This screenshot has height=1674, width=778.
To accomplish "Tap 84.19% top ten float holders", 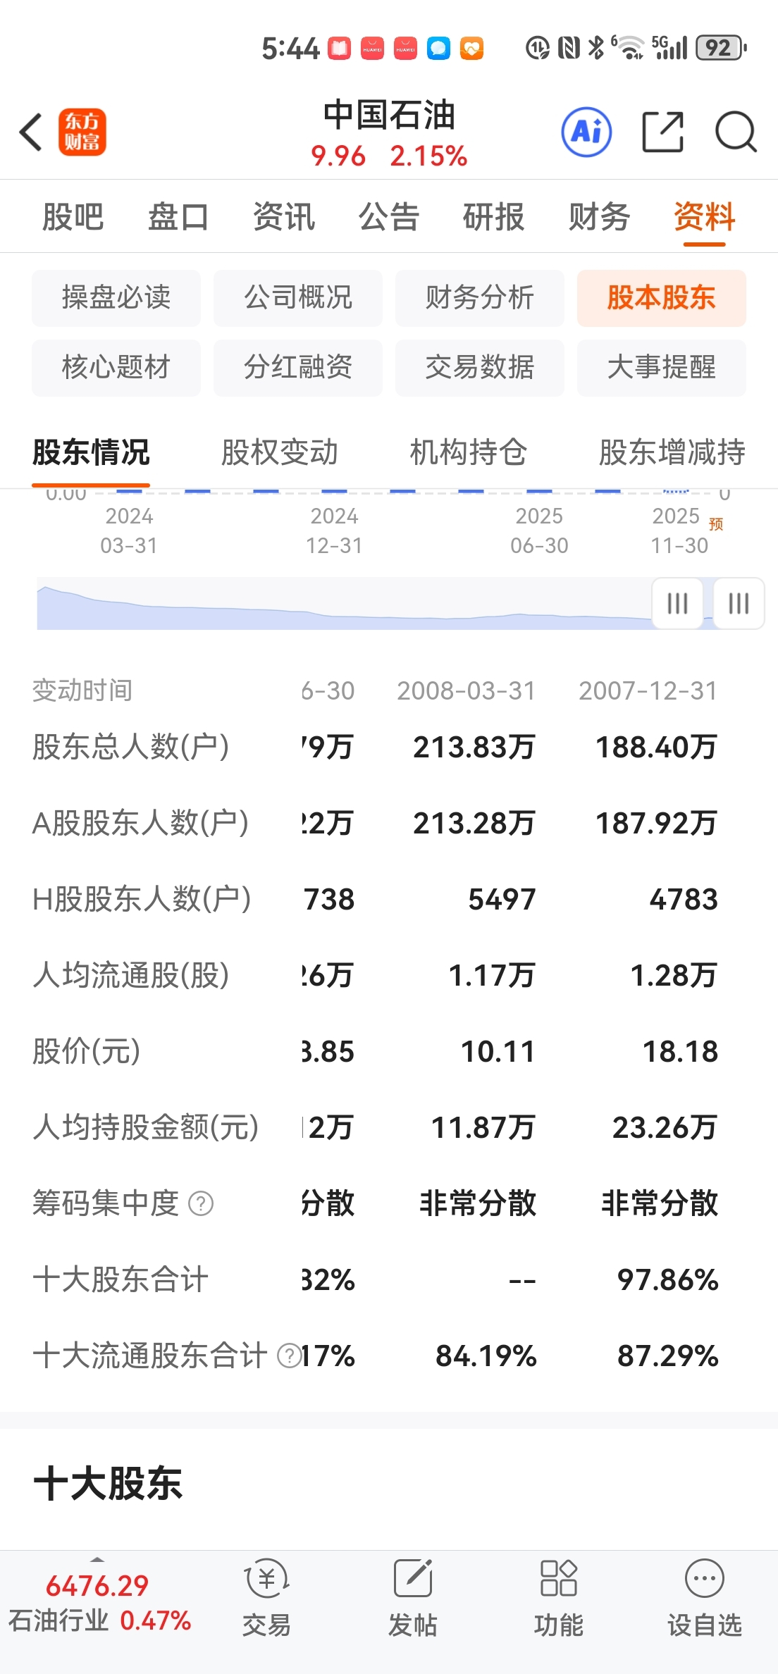I will (x=486, y=1356).
